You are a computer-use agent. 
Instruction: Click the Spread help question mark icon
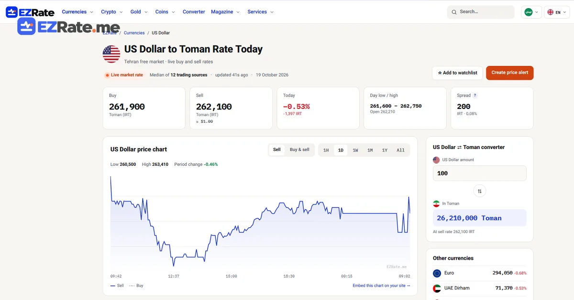(x=475, y=96)
